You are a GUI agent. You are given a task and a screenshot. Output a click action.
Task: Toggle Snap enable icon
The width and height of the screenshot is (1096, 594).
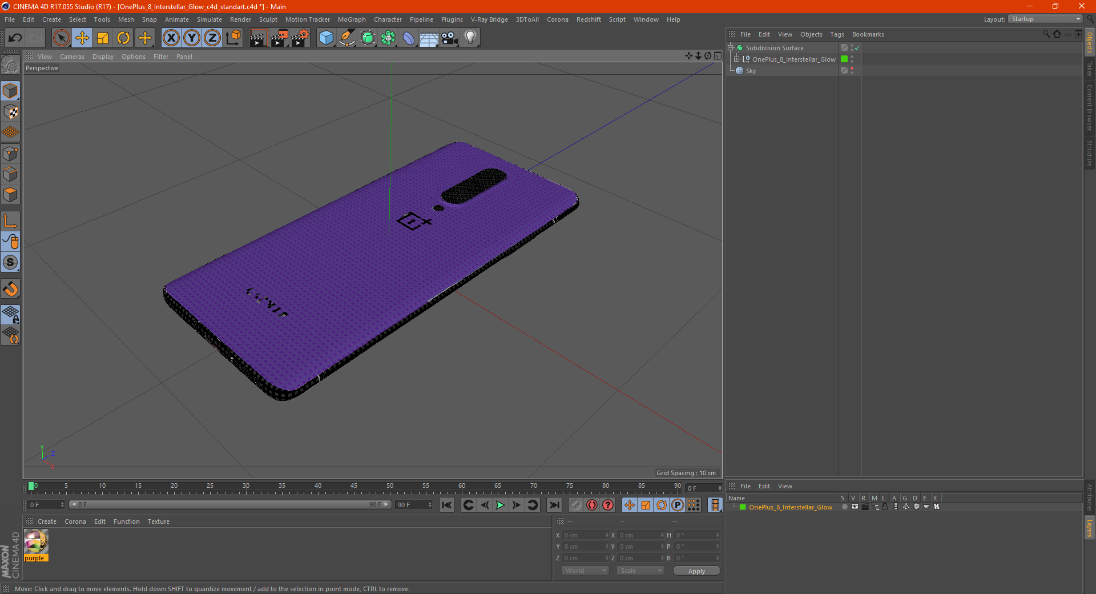pyautogui.click(x=10, y=262)
